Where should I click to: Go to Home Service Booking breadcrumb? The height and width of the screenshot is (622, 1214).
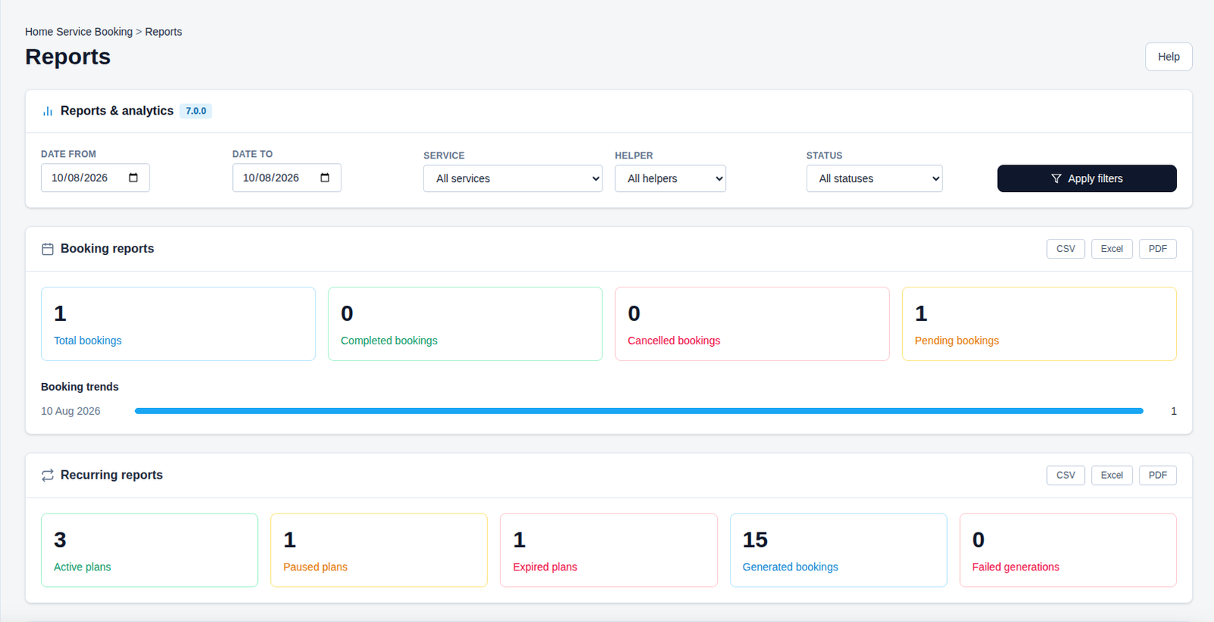pyautogui.click(x=79, y=32)
